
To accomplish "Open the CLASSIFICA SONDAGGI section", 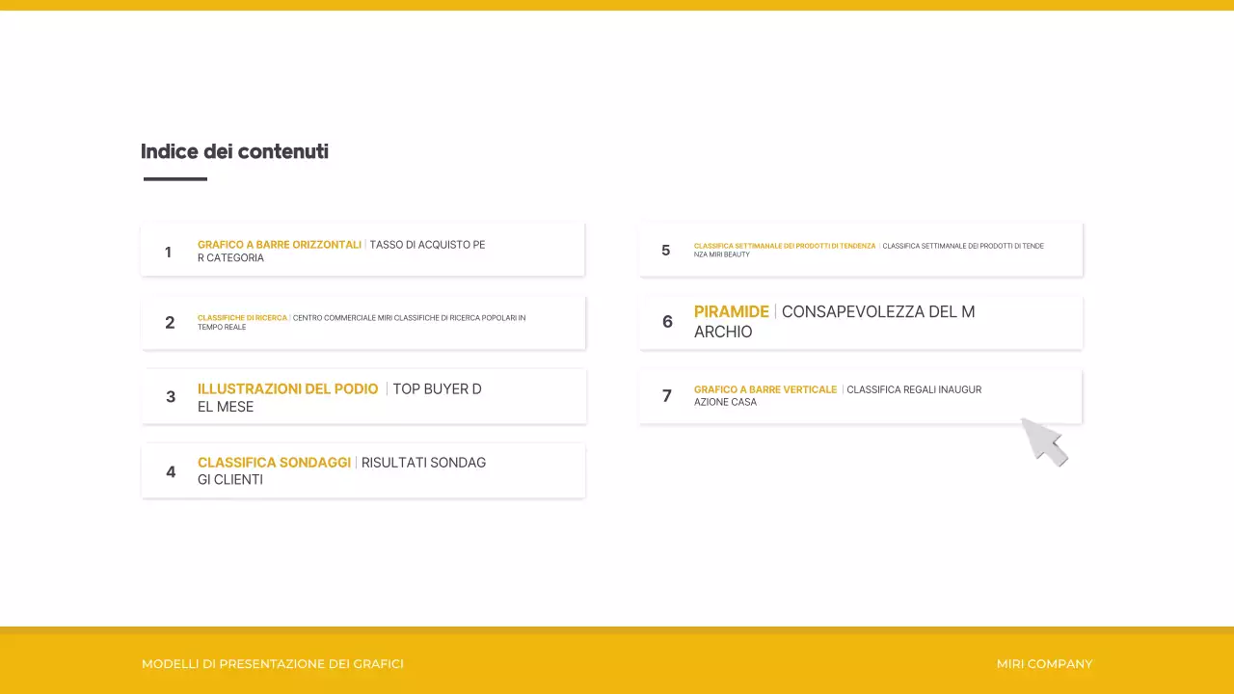I will click(274, 462).
